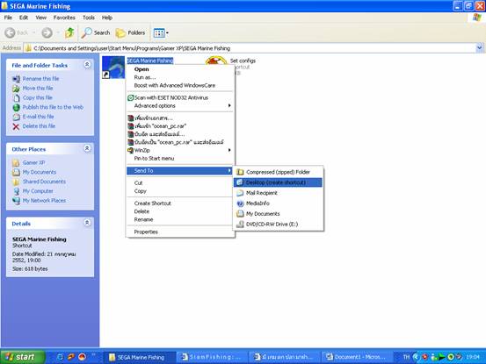
Task: Collapse the File and Folder Tasks panel
Action: [87, 64]
